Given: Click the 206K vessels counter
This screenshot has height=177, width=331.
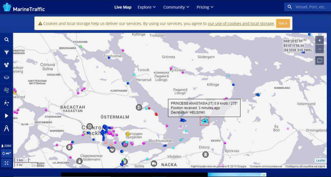Looking at the screenshot, I should tap(7, 146).
